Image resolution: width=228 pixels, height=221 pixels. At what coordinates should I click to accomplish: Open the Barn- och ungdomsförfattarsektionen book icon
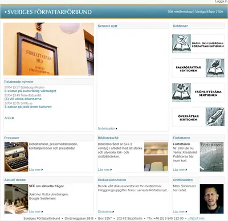[x=181, y=43]
